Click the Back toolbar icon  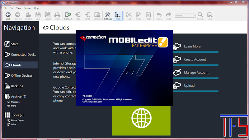8,16
